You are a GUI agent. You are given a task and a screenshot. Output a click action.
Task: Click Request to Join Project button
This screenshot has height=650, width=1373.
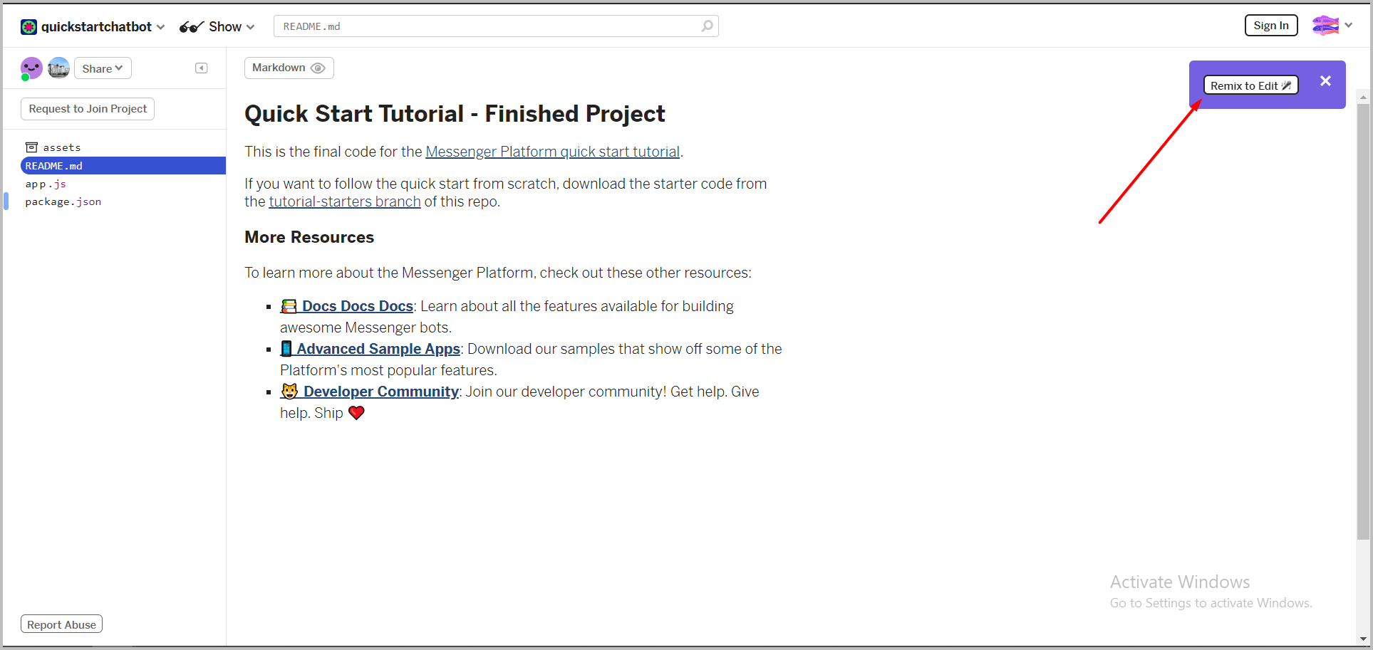coord(88,109)
